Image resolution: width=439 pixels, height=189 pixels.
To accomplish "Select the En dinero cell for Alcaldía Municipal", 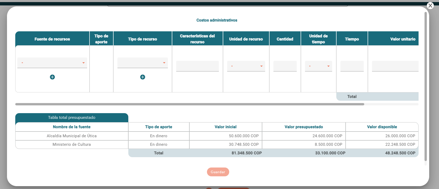I will click(159, 136).
